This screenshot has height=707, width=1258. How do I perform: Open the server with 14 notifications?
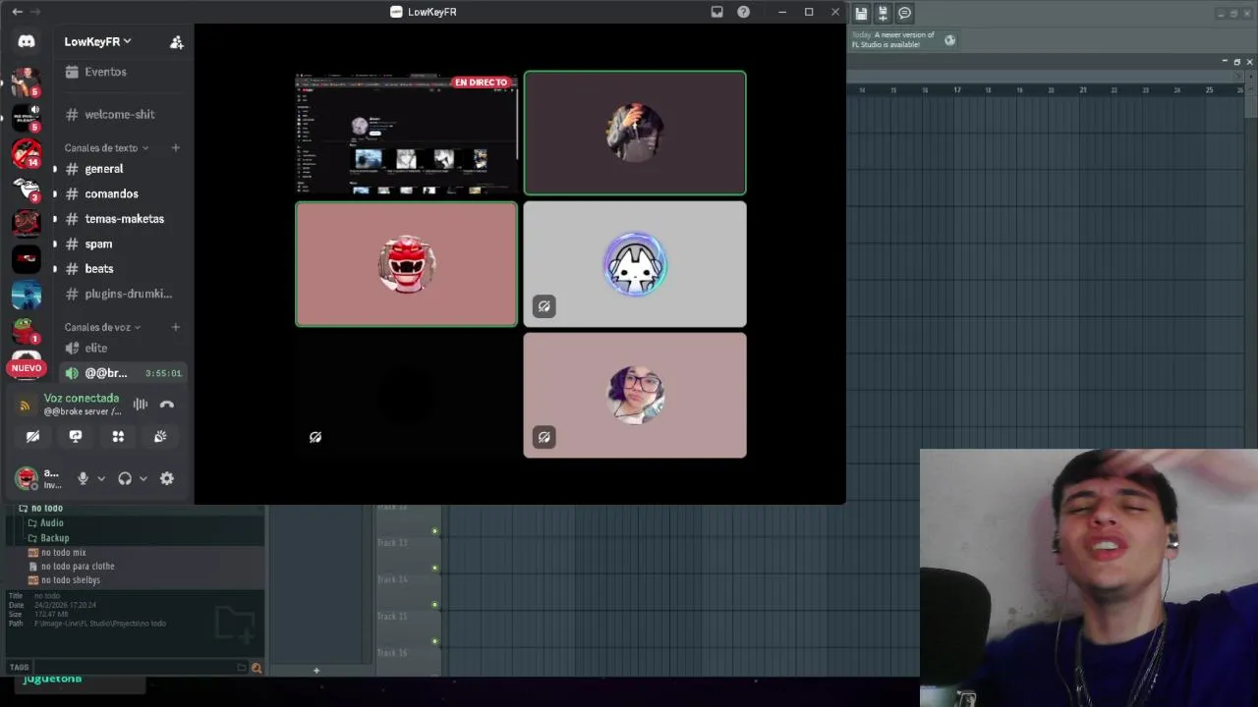click(27, 153)
